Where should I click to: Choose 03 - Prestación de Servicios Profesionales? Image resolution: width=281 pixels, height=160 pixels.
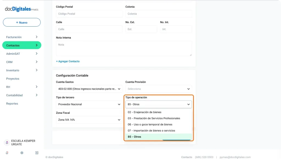tap(154, 118)
